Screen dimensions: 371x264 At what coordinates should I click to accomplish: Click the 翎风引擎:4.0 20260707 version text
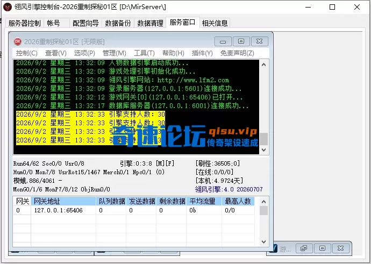[229, 189]
